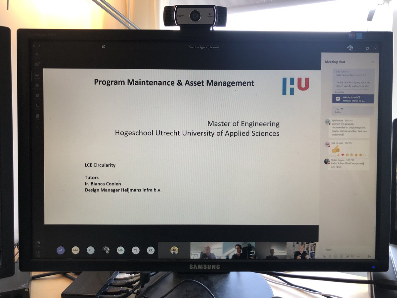Open text Format options under reply box
Viewport: 397px width, 298px height.
325,256
